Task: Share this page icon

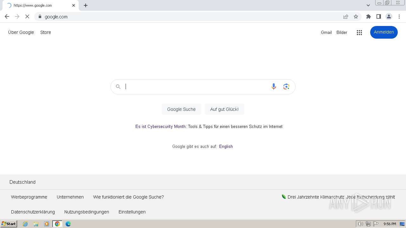Action: click(x=346, y=16)
